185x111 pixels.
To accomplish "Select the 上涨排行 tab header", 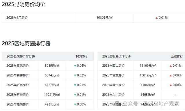I will point(177,56).
